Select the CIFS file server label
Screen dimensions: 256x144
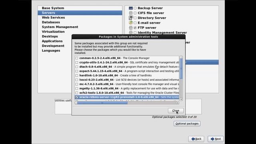point(151,13)
